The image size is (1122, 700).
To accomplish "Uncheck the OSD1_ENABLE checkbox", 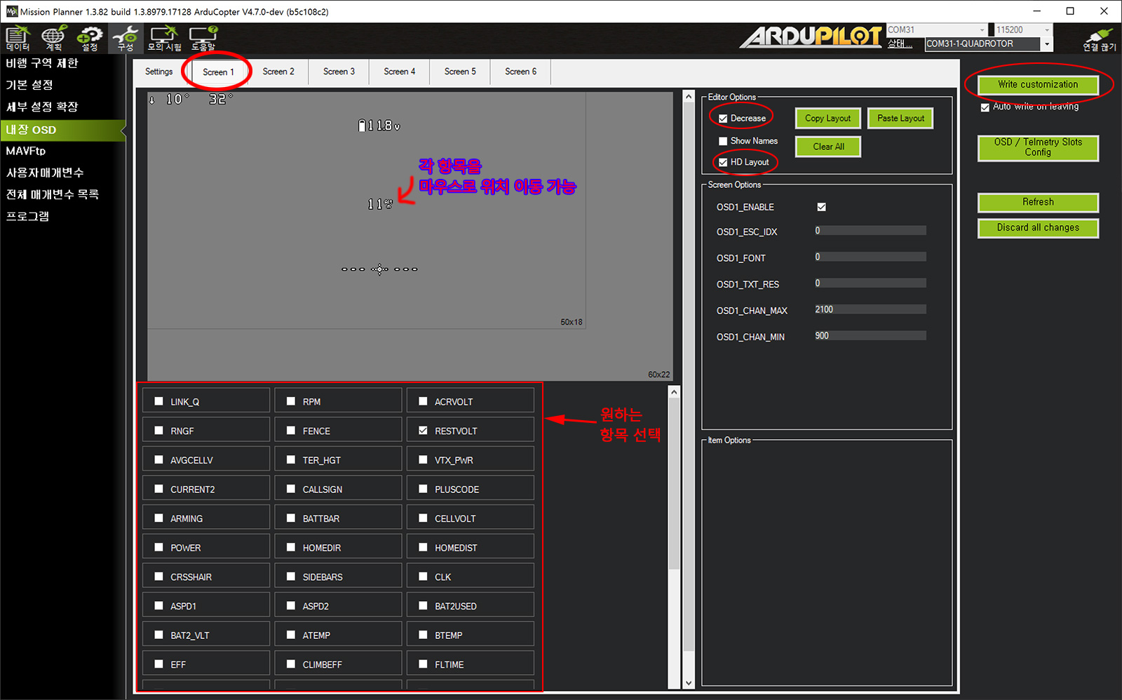I will tap(821, 207).
